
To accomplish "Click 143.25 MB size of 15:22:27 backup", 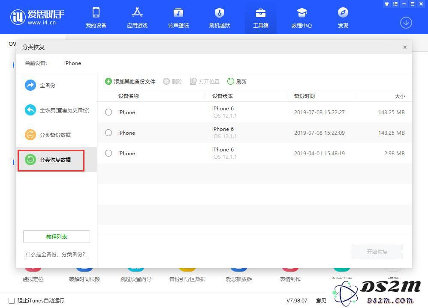I will coord(392,112).
